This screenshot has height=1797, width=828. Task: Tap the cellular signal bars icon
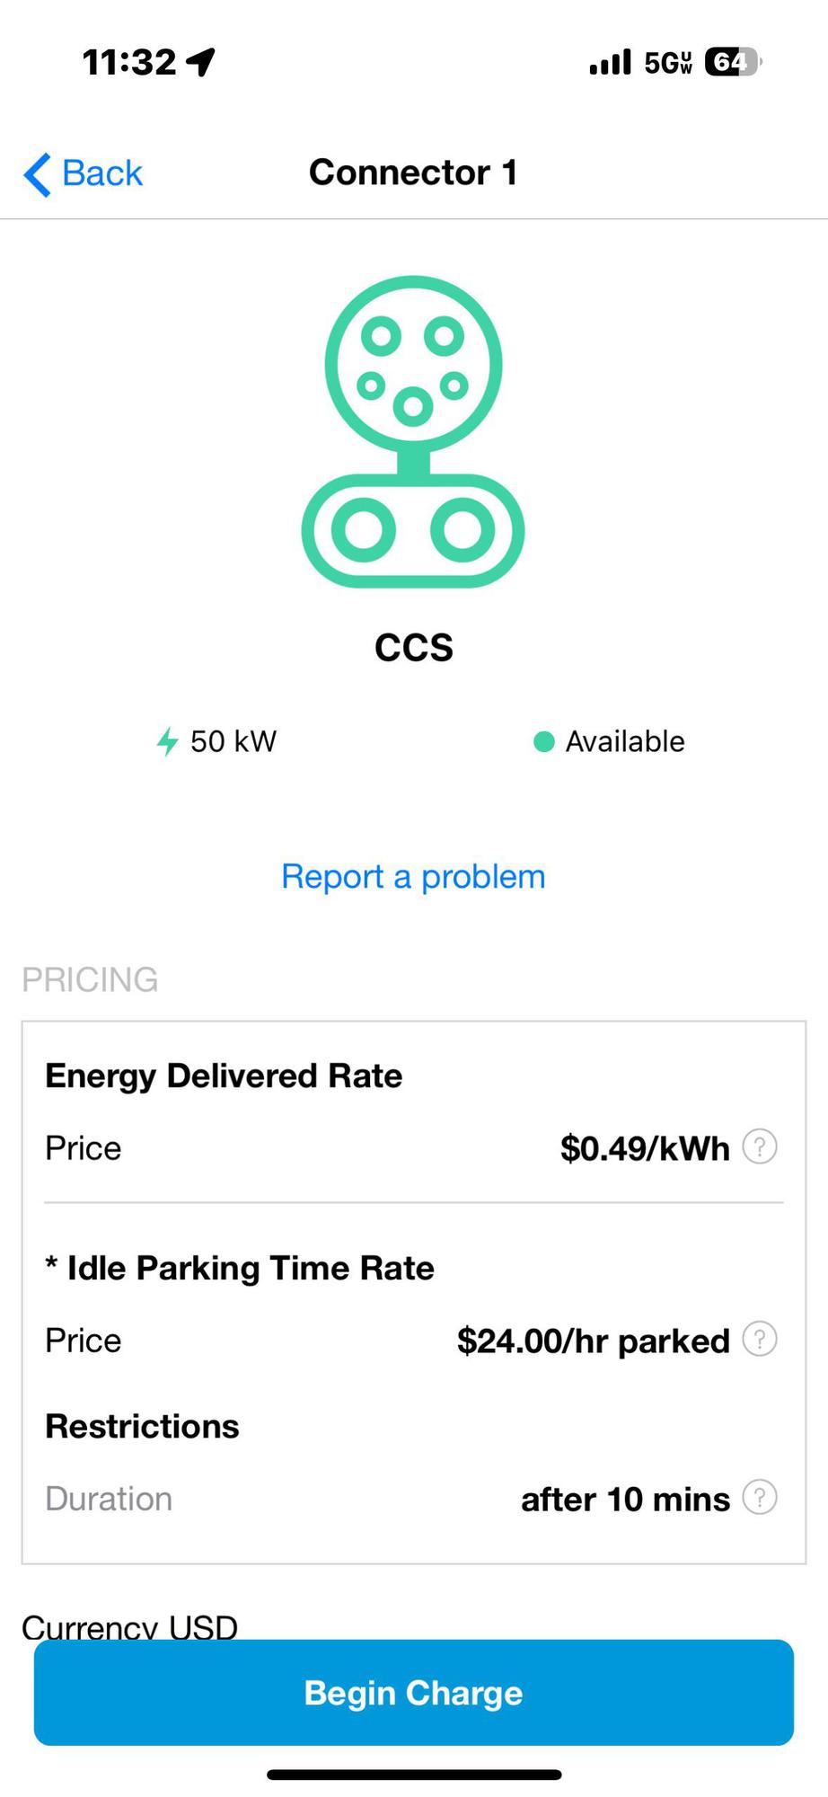coord(611,62)
